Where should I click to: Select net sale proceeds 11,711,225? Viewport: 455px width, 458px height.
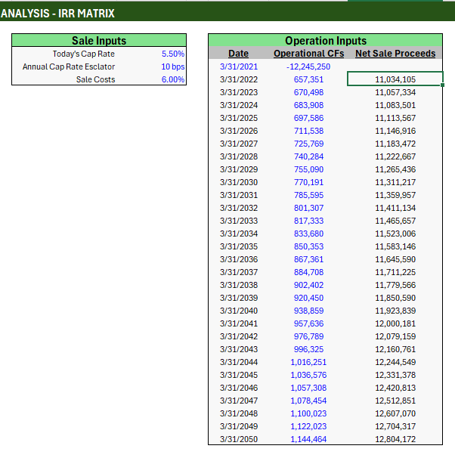point(395,272)
